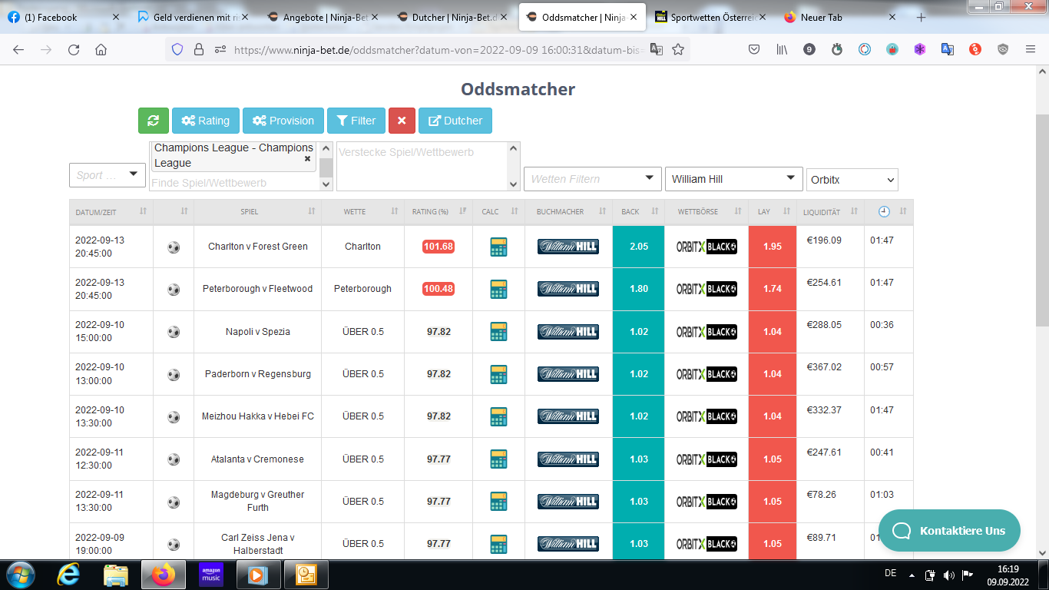Sort by the clock update-time column

889,211
